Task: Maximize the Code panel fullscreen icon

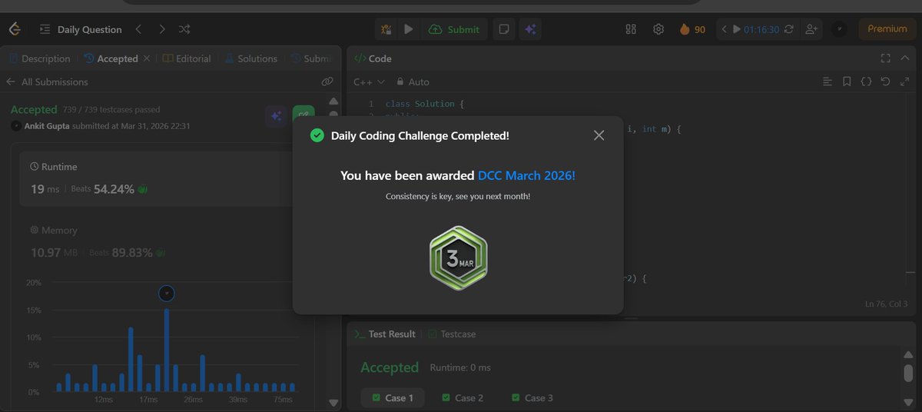Action: click(885, 58)
